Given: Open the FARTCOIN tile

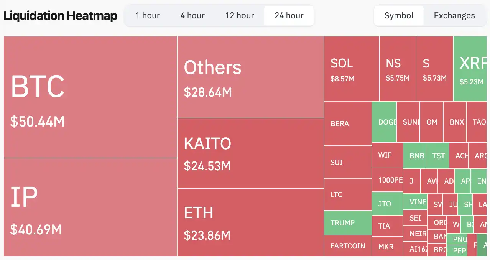Looking at the screenshot, I should click(347, 246).
